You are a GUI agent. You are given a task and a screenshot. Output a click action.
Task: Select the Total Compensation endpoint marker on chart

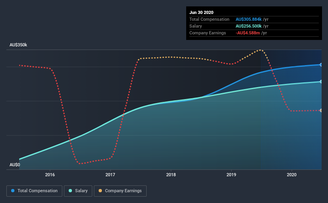321,65
